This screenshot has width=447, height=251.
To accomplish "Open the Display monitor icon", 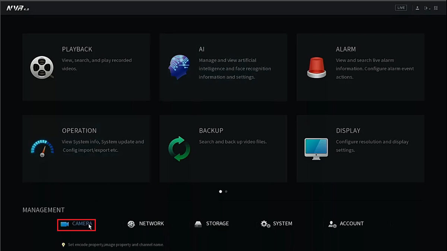I will (316, 148).
